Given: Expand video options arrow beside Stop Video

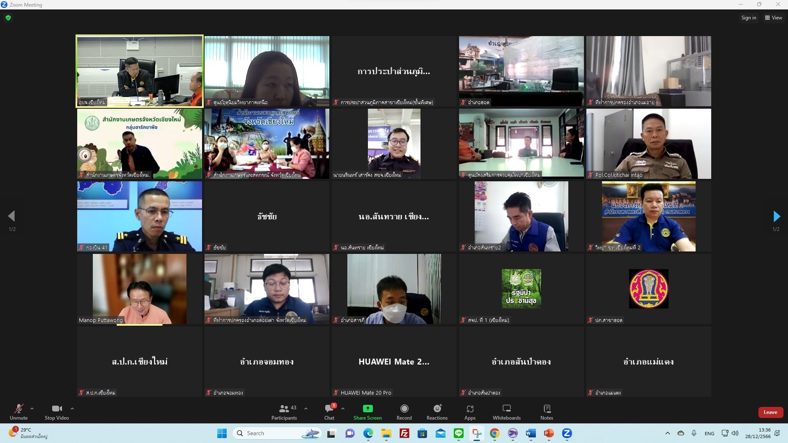Looking at the screenshot, I should [72, 409].
